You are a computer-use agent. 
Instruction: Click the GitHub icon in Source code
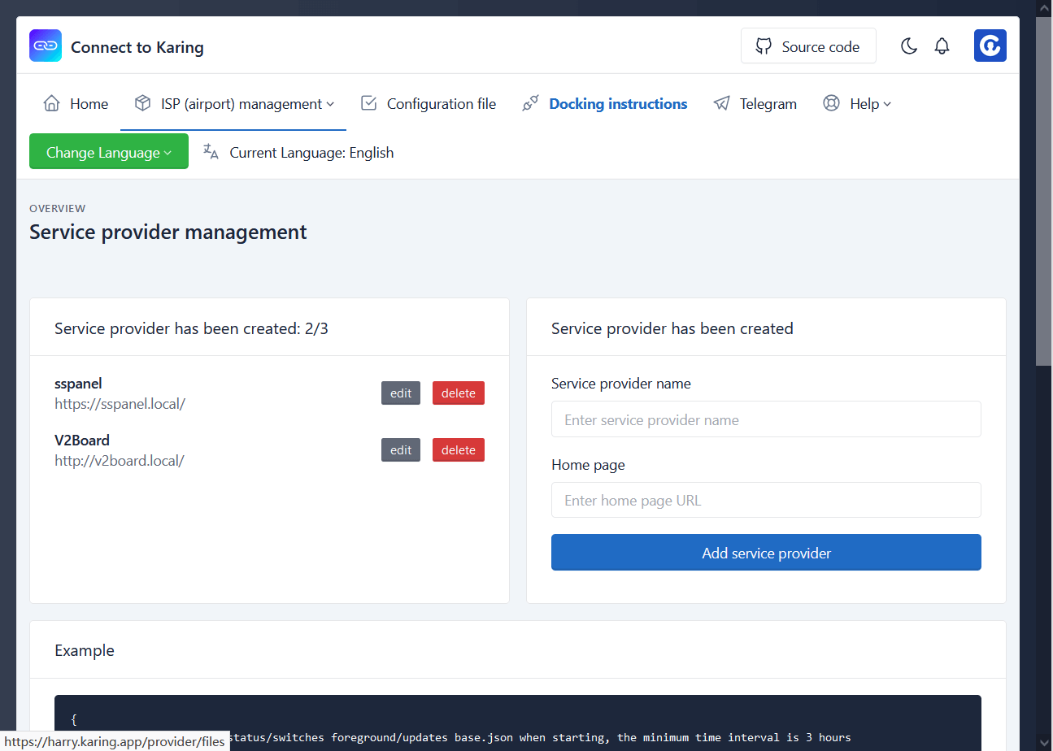click(x=764, y=46)
